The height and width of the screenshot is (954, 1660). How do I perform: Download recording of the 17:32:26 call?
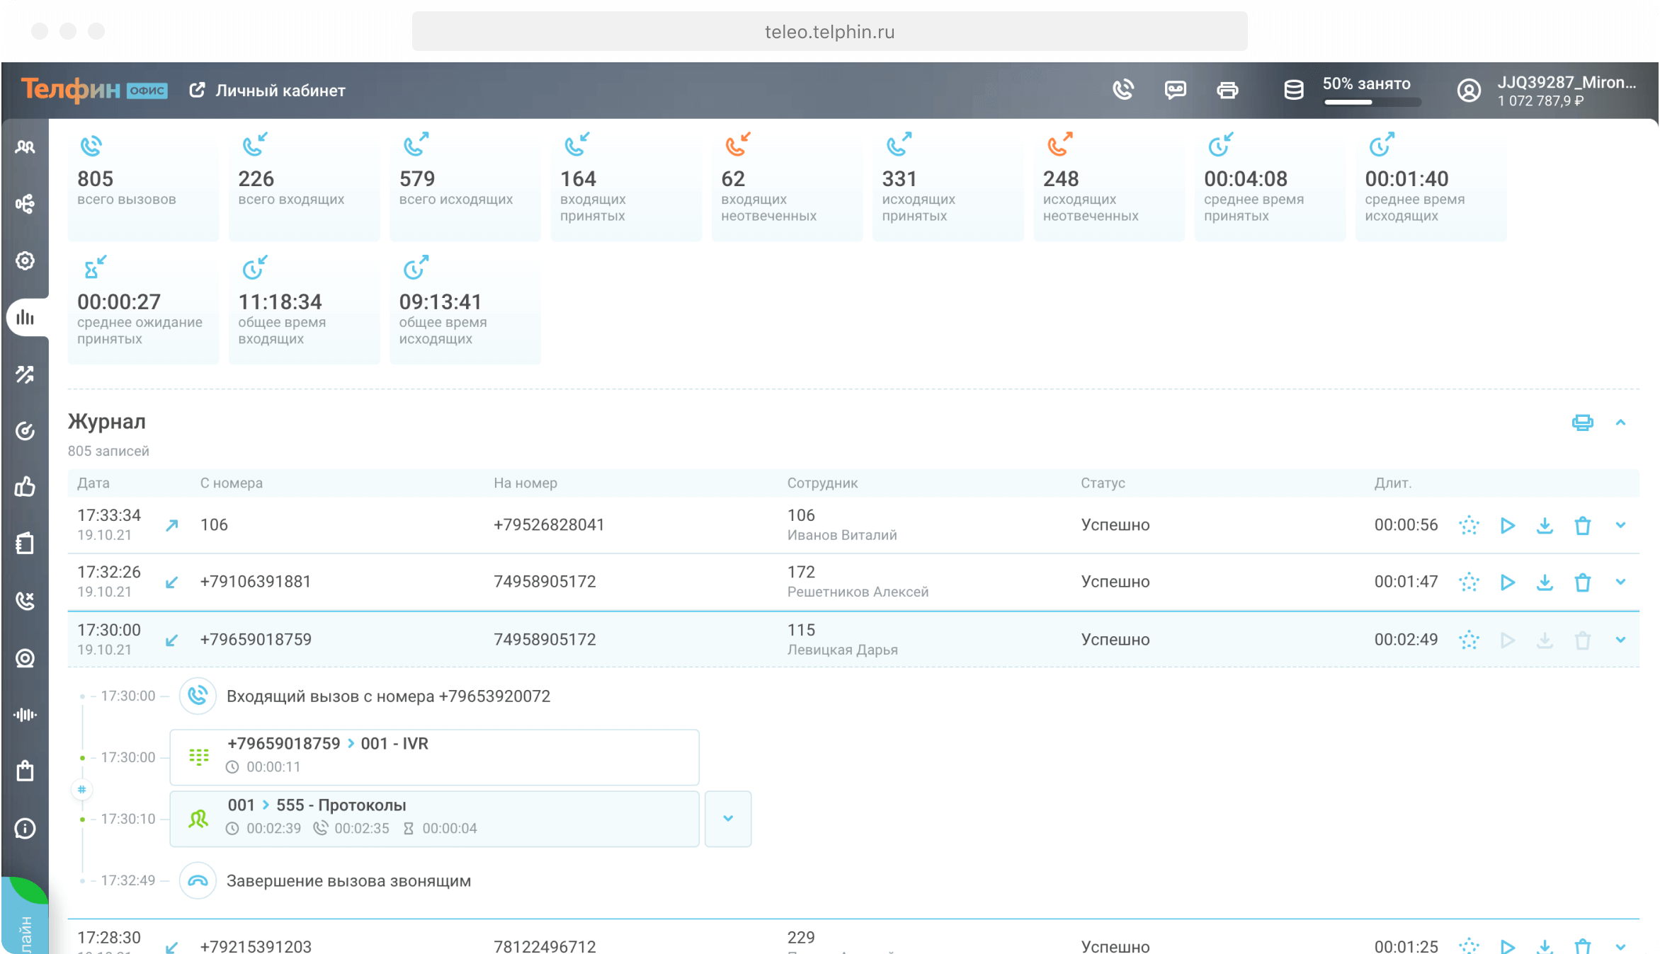tap(1545, 582)
